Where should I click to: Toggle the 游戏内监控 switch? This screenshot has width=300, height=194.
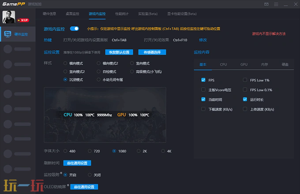[75, 29]
